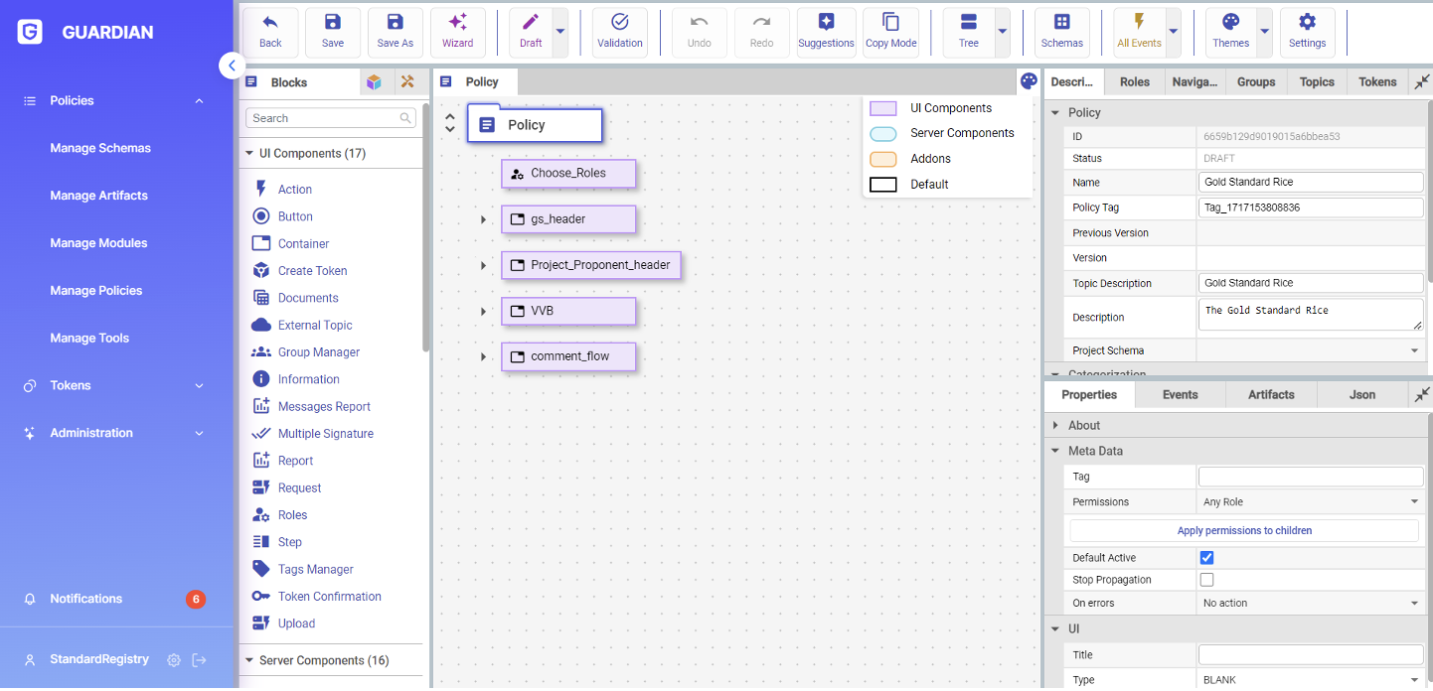Expand the gs_header tree node
Screen dimensions: 1433x691
coord(484,219)
